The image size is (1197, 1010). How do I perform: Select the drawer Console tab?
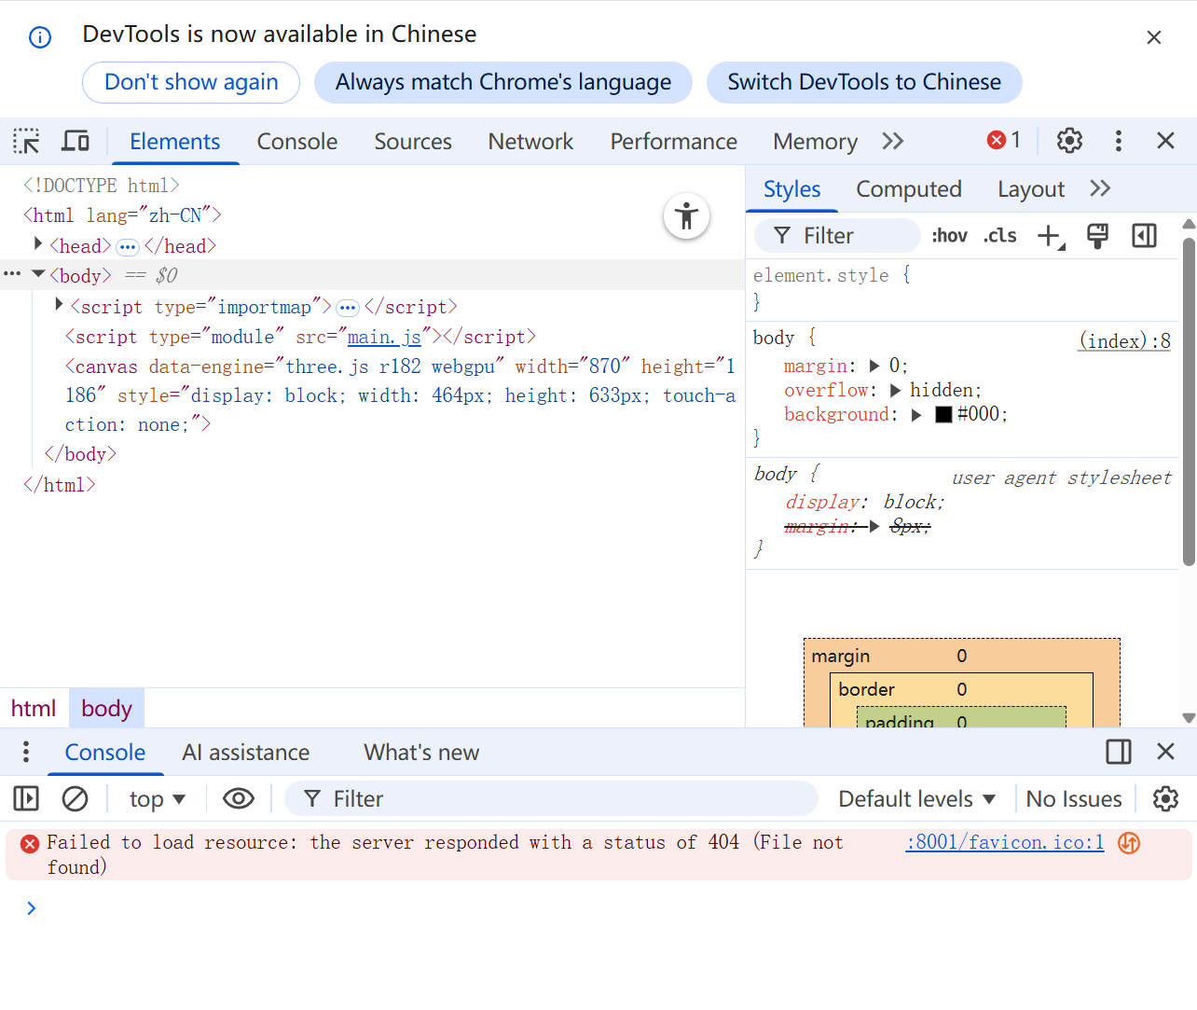click(x=105, y=753)
